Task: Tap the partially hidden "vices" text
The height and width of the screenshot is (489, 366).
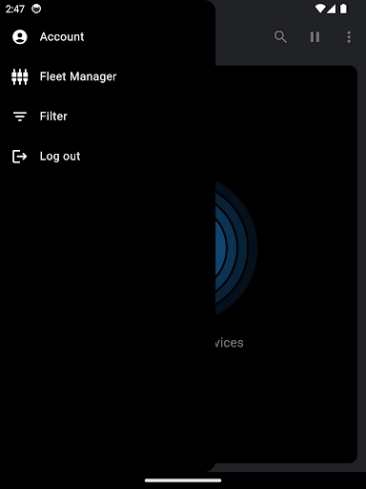Action: [229, 343]
